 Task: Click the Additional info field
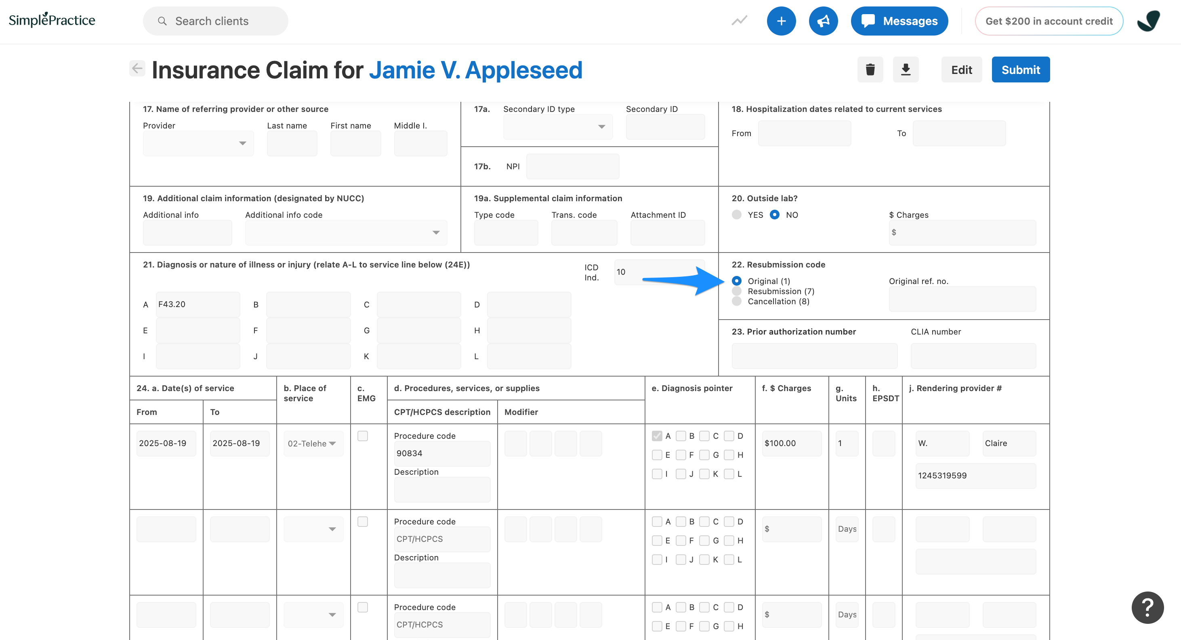(x=187, y=233)
